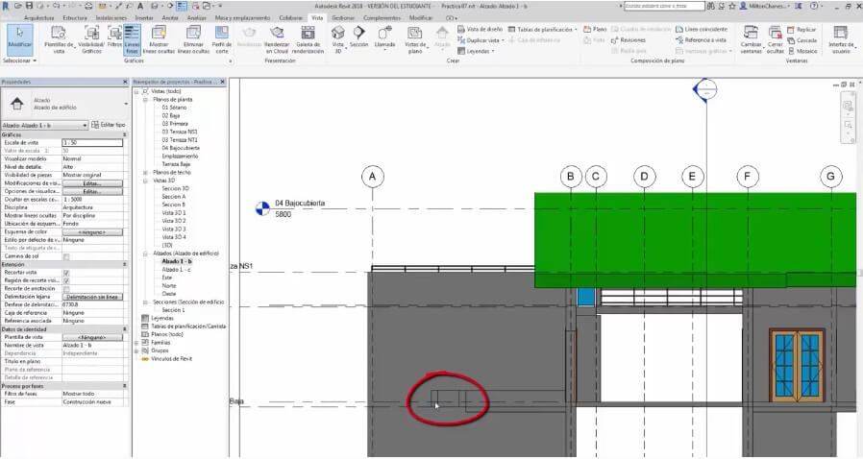Toggle Recorte de anotación checkbox
The image size is (863, 459).
pyautogui.click(x=66, y=289)
